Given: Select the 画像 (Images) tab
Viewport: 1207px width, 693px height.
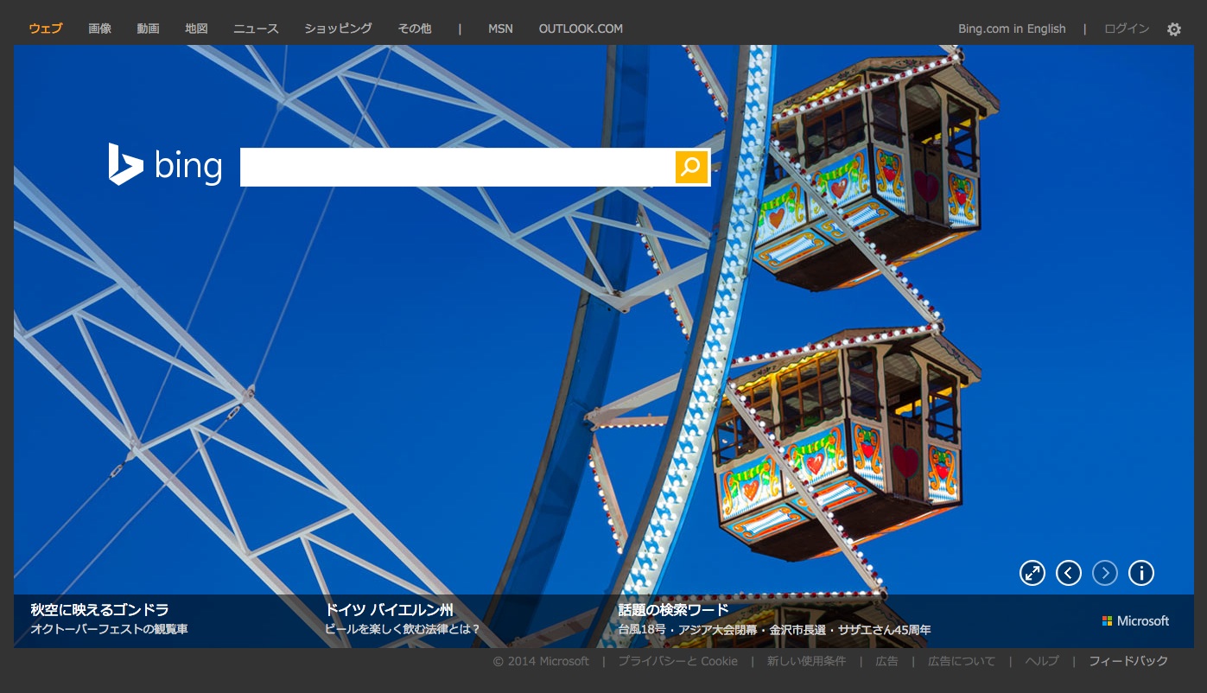Looking at the screenshot, I should point(99,29).
